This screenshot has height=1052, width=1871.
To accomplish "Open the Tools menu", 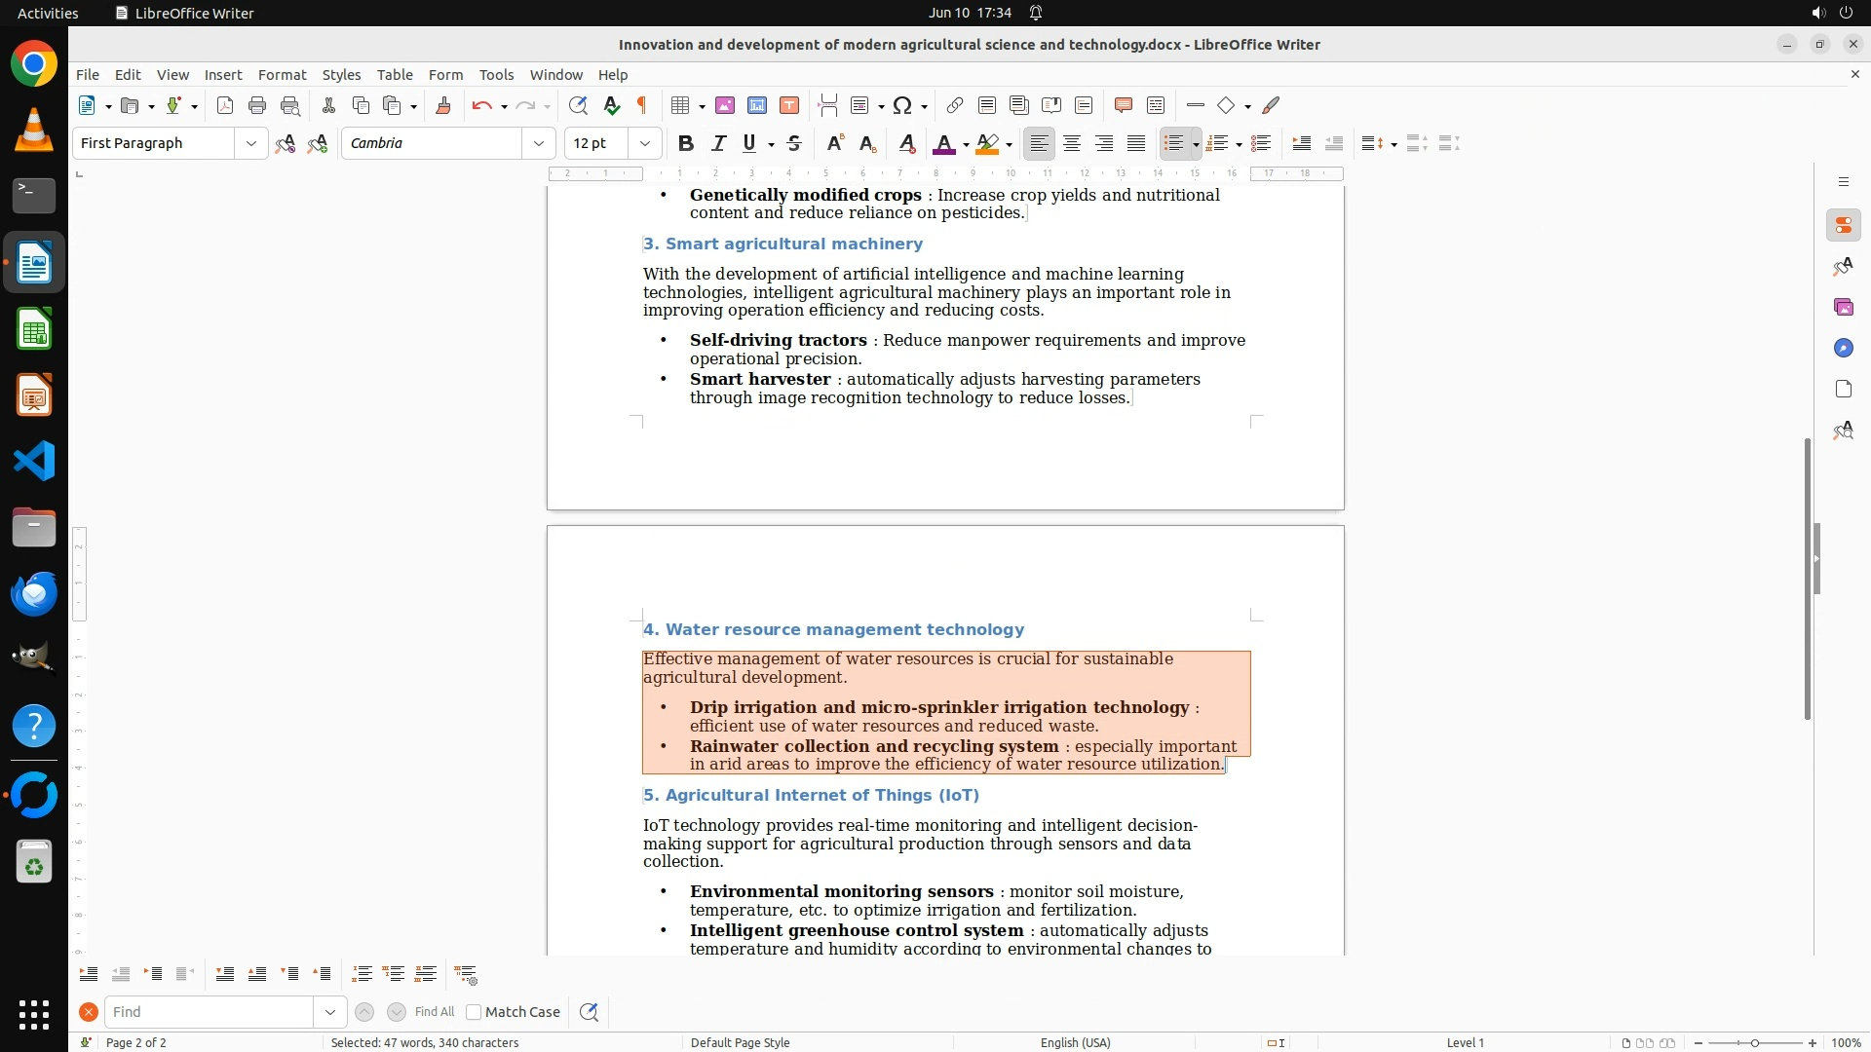I will (x=496, y=74).
